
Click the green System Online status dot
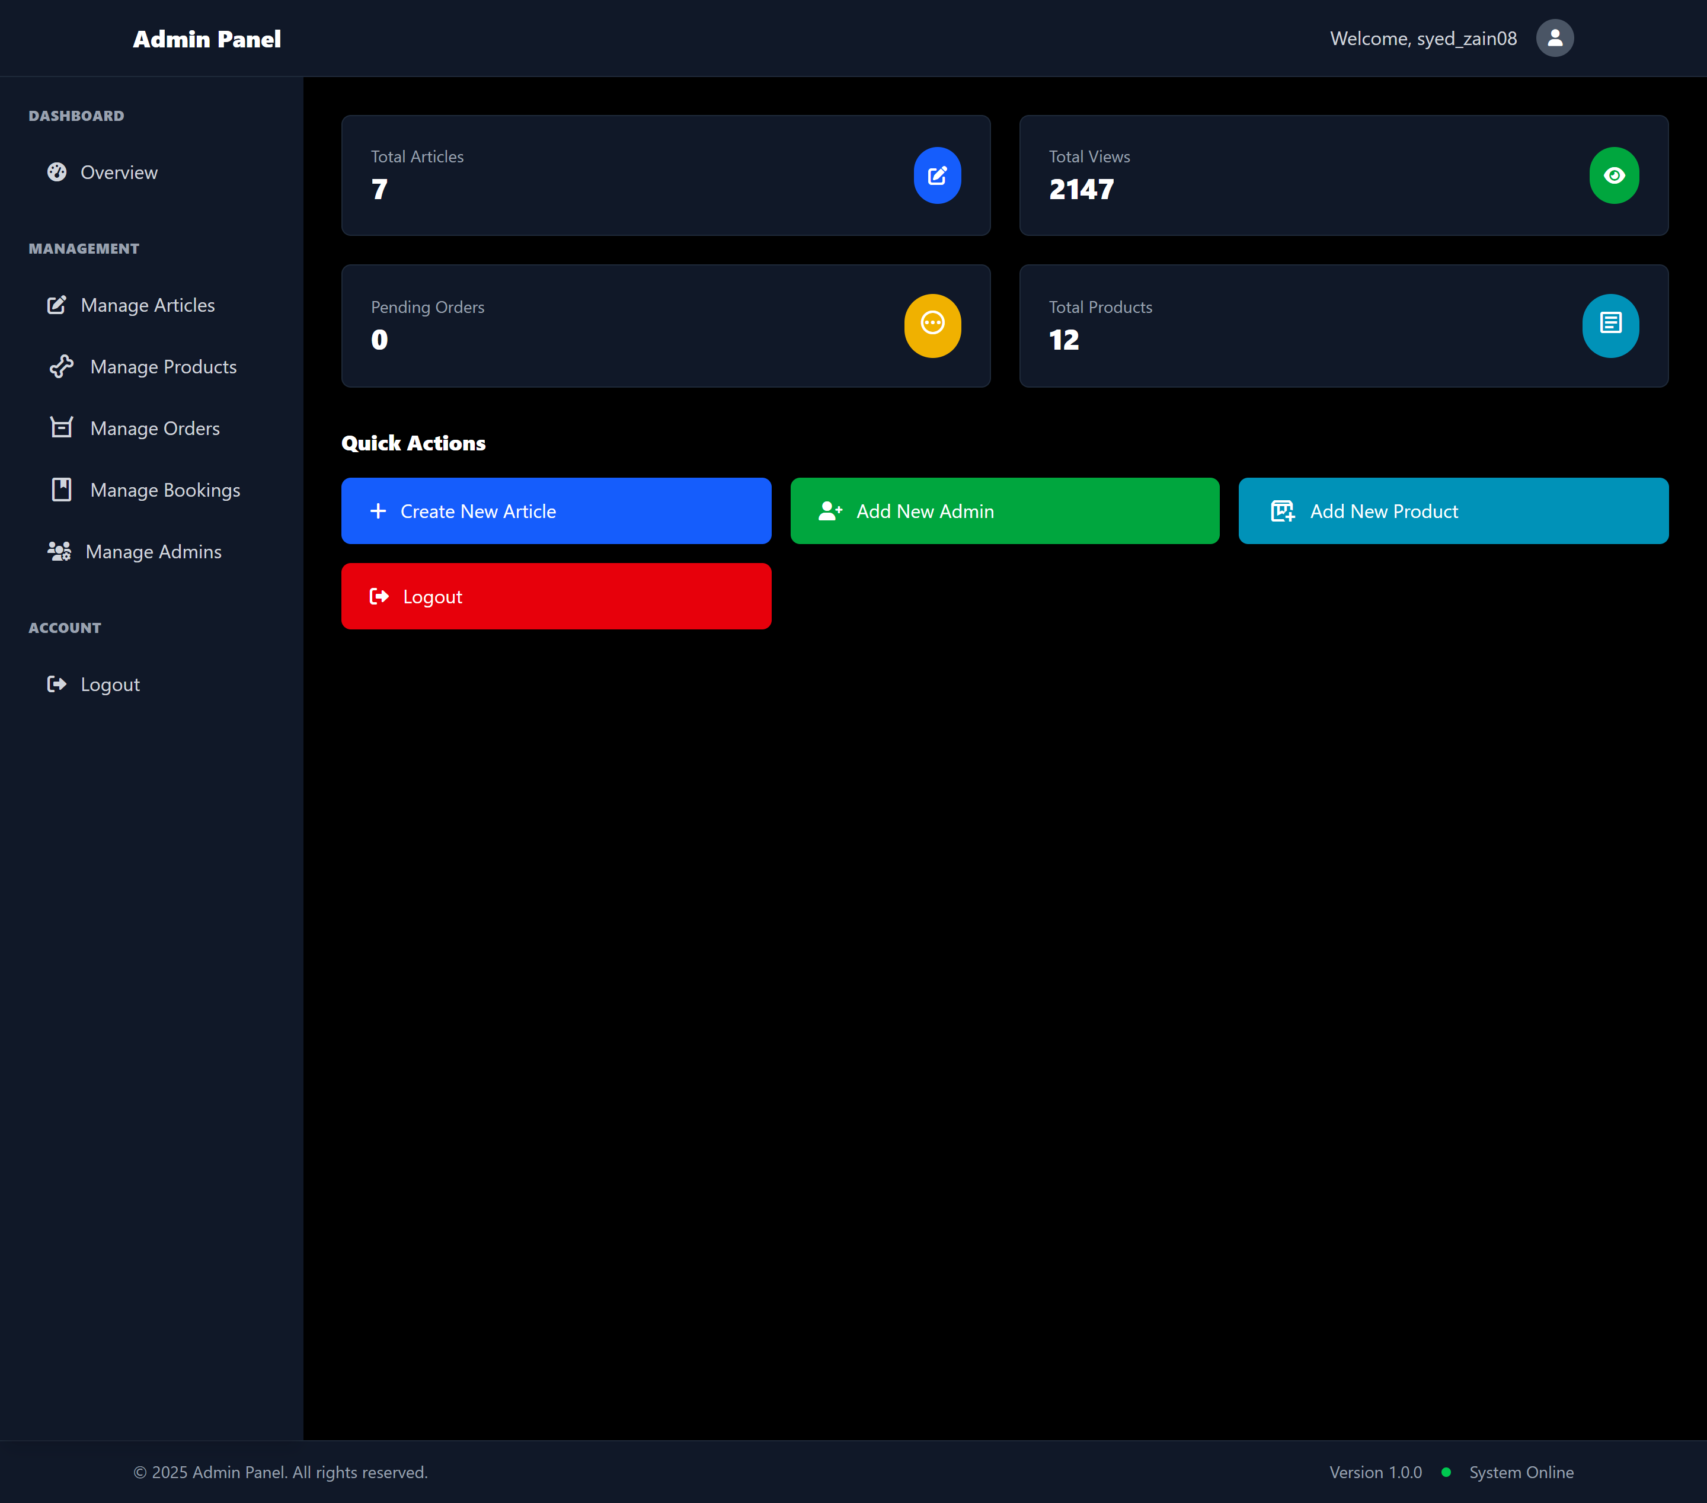coord(1446,1472)
